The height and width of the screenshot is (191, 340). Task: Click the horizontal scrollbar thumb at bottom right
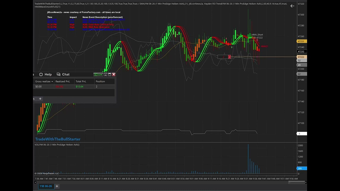[296, 182]
